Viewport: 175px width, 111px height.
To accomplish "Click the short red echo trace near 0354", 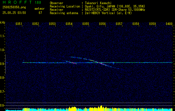I will [71, 62].
